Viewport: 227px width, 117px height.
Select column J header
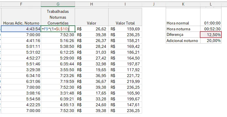coord(154,4)
